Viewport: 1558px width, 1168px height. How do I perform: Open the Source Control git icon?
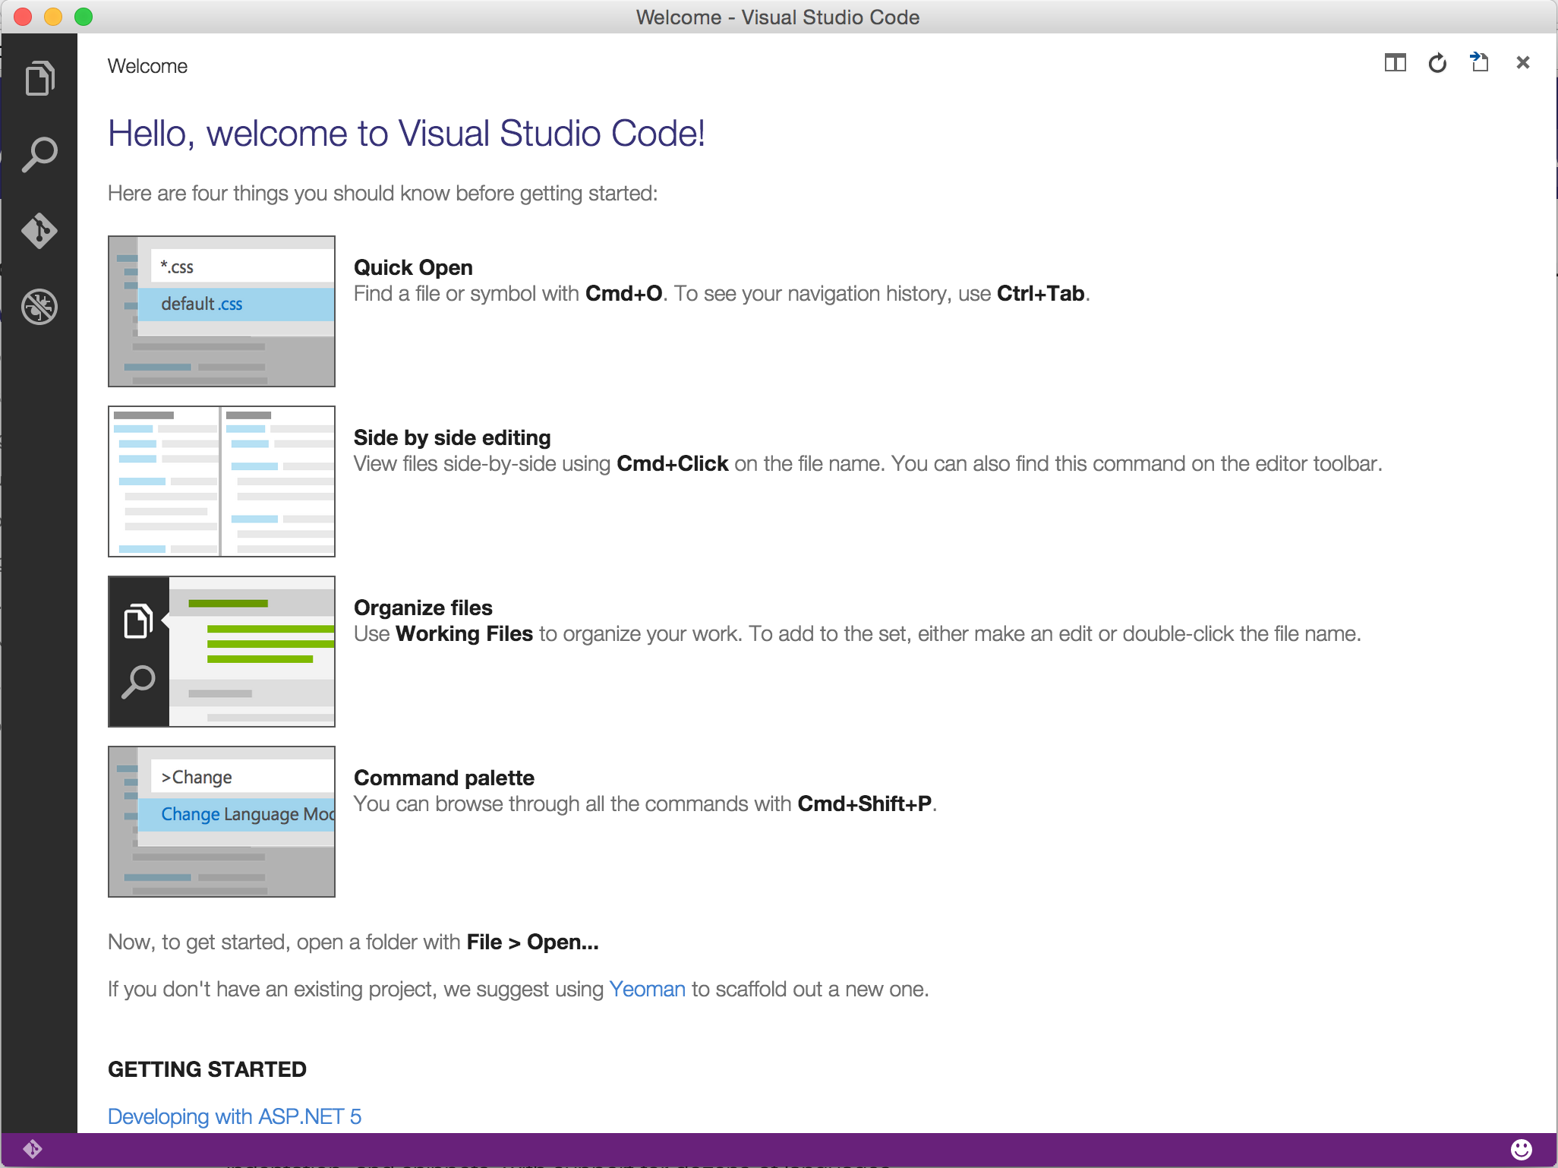(x=40, y=229)
